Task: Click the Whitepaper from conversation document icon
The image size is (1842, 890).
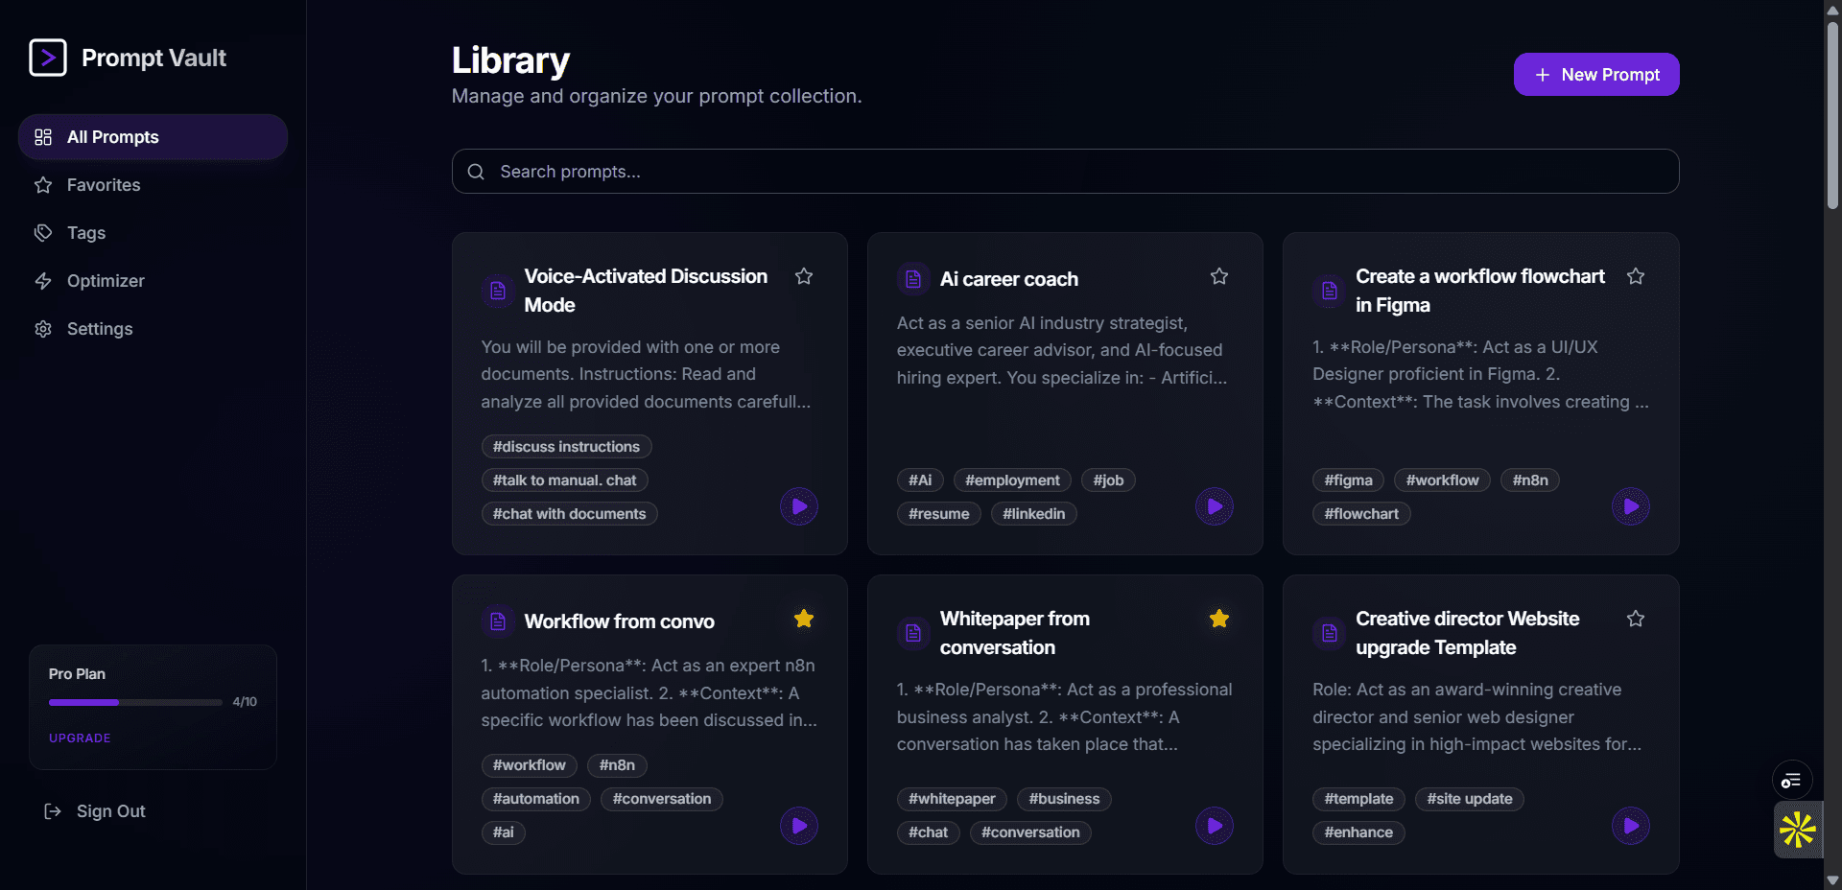Action: (x=913, y=633)
